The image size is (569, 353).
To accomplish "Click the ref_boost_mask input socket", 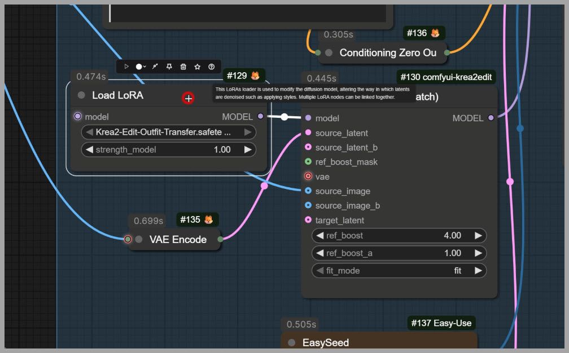I will (x=308, y=162).
